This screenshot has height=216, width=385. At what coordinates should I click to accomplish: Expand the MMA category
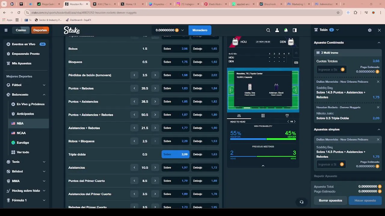(x=44, y=181)
